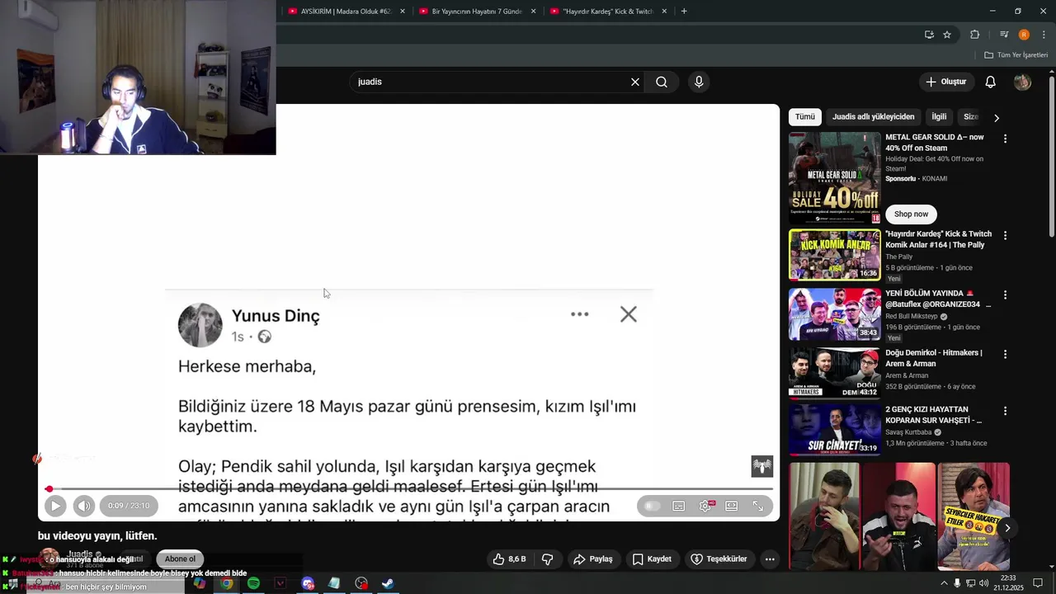
Task: Open options for YENİ BÖLÜM YAYINDA video
Action: [x=1005, y=295]
